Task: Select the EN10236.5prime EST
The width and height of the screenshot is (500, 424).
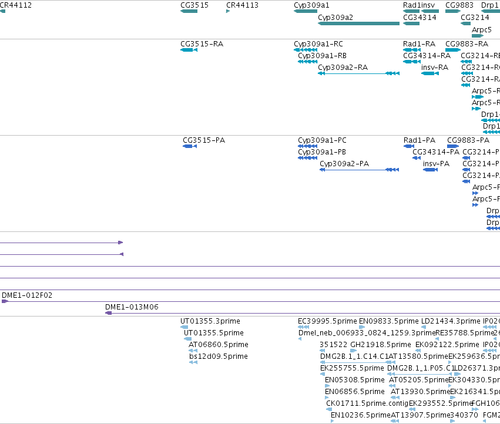Action: tap(333, 422)
